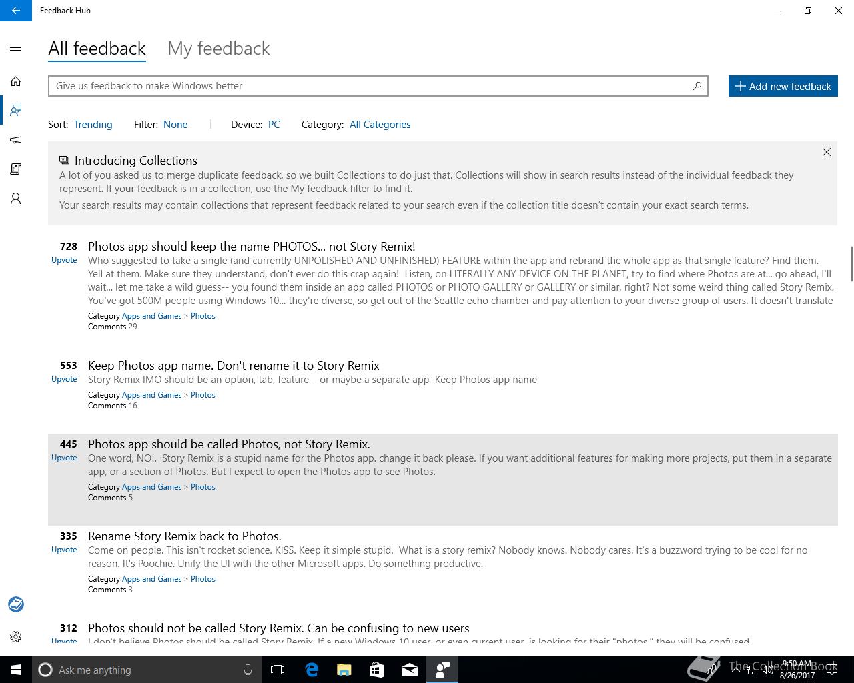Upvote the feedback with 445 votes
Screen dimensions: 854x683
pos(64,458)
